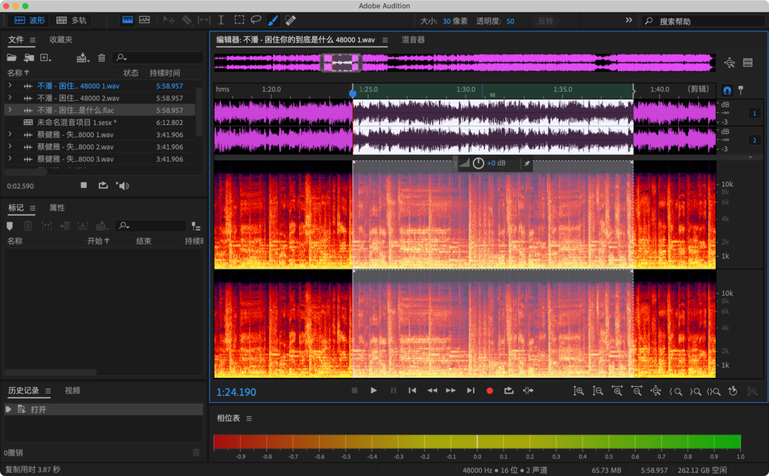Click Zoom Out Time icon
The height and width of the screenshot is (476, 769).
pyautogui.click(x=637, y=391)
